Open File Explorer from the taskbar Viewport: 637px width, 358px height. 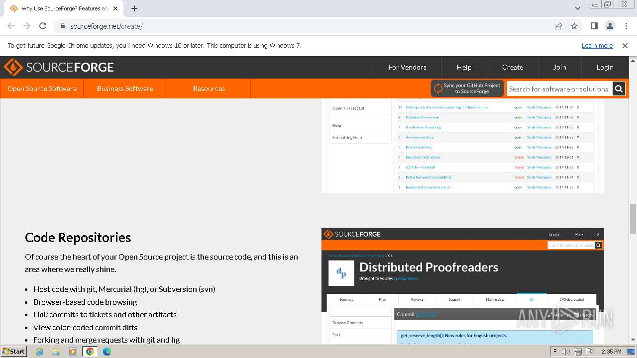coord(56,352)
